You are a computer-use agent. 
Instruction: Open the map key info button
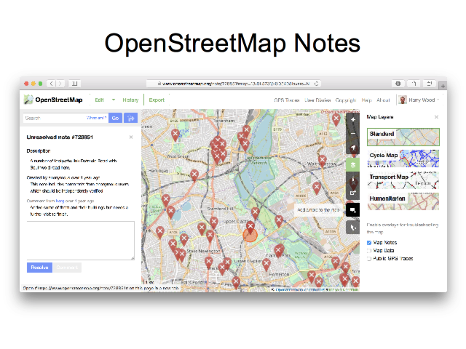pyautogui.click(x=352, y=179)
